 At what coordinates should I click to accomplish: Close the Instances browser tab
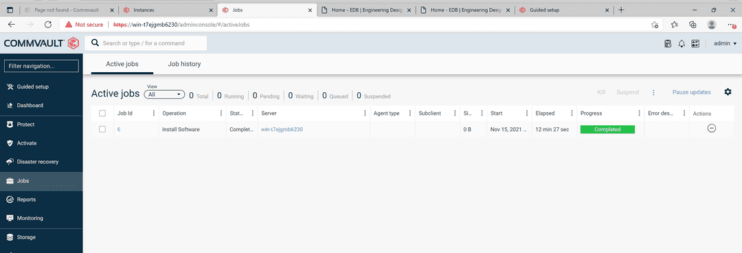point(210,10)
